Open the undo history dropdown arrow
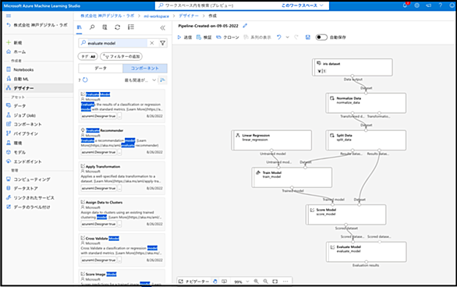The height and width of the screenshot is (287, 457). click(287, 37)
